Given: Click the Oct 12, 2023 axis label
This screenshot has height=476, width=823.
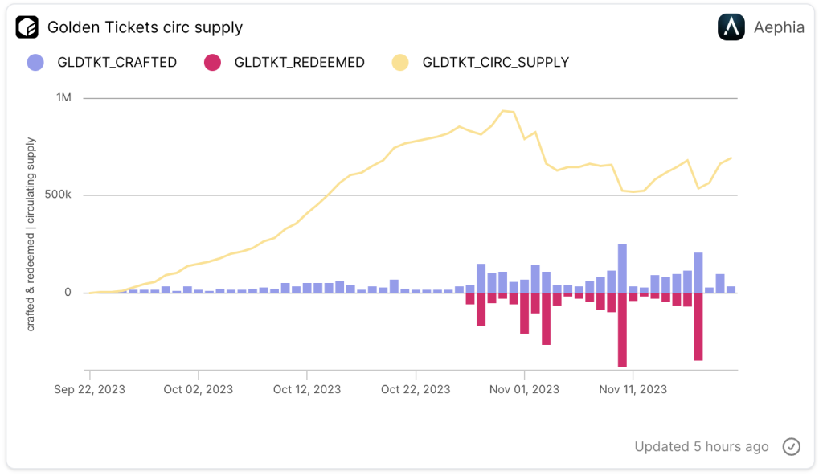Looking at the screenshot, I should click(306, 390).
